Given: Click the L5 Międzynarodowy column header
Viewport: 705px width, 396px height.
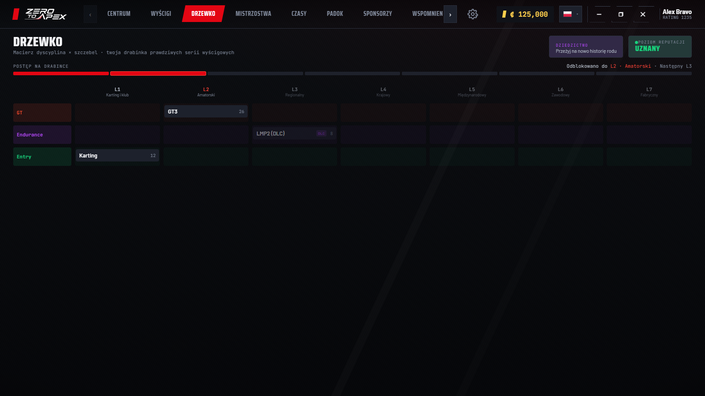Looking at the screenshot, I should coord(472,92).
